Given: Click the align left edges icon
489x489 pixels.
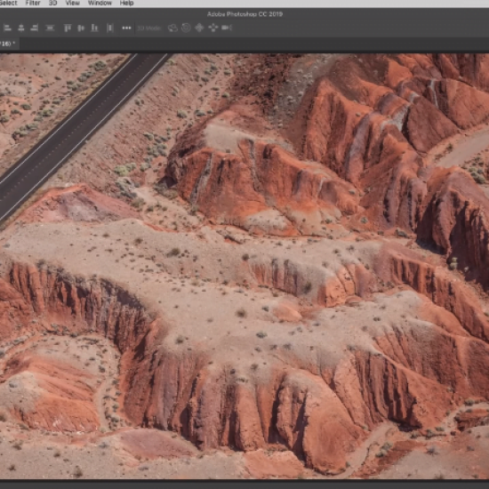Looking at the screenshot, I should pos(7,28).
